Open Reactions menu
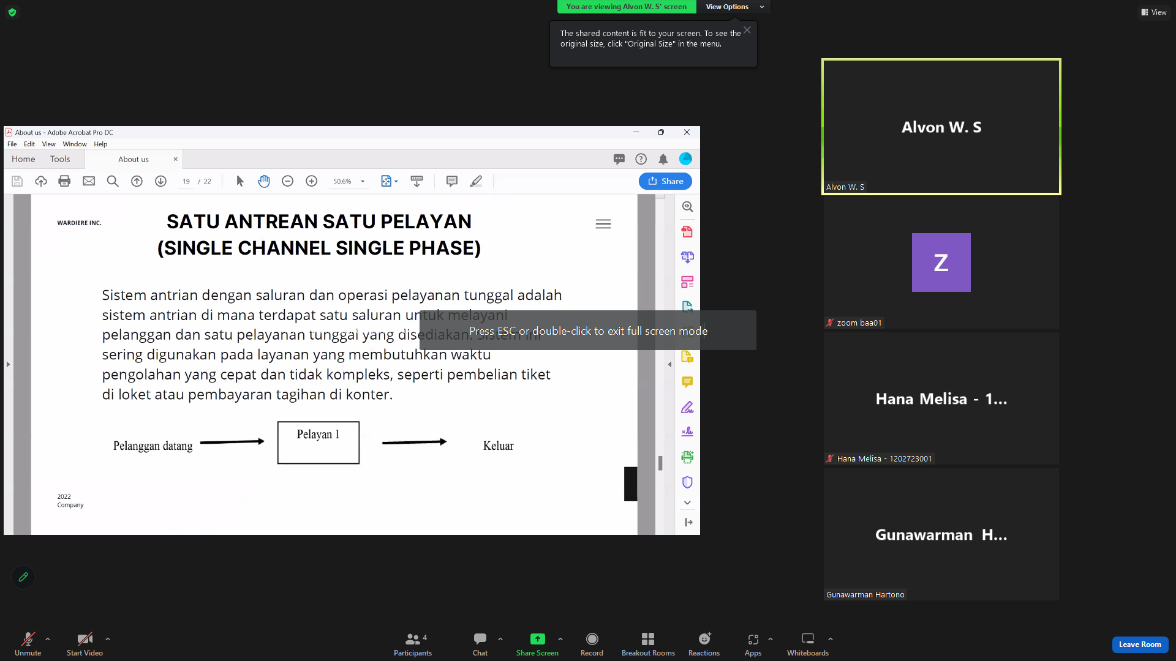 [704, 644]
